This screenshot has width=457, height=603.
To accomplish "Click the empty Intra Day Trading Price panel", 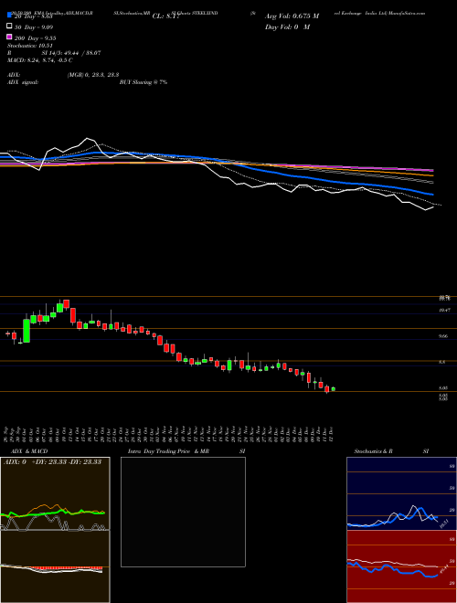I will (x=183, y=512).
